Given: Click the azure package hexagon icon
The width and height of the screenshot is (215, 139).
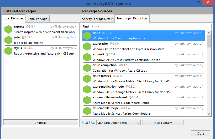Looking at the screenshot, I should [x=87, y=36].
